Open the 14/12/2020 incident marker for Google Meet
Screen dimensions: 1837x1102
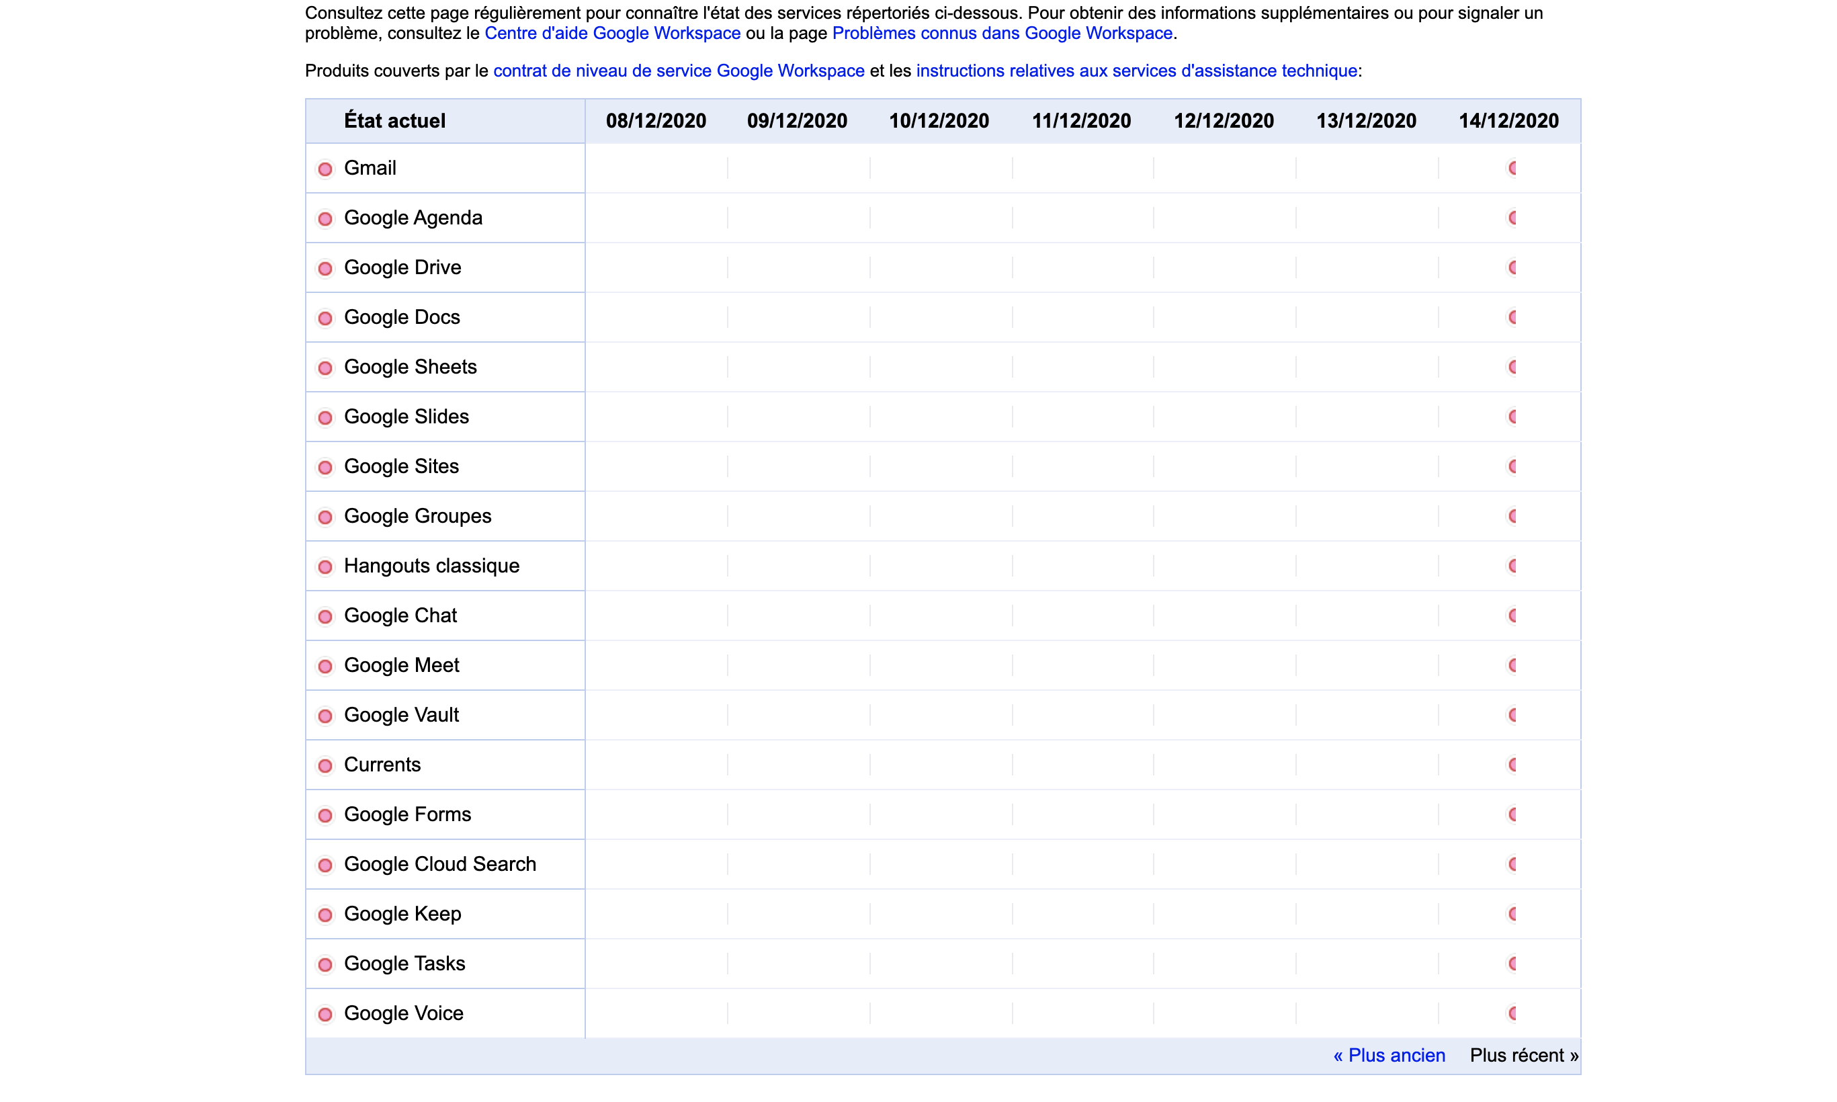pyautogui.click(x=1511, y=666)
